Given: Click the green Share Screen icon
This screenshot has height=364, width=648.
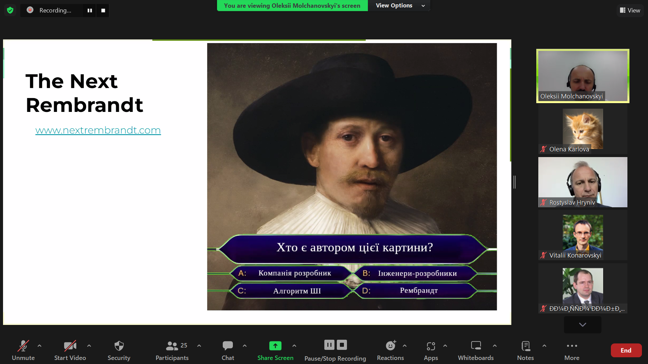Looking at the screenshot, I should point(275,346).
